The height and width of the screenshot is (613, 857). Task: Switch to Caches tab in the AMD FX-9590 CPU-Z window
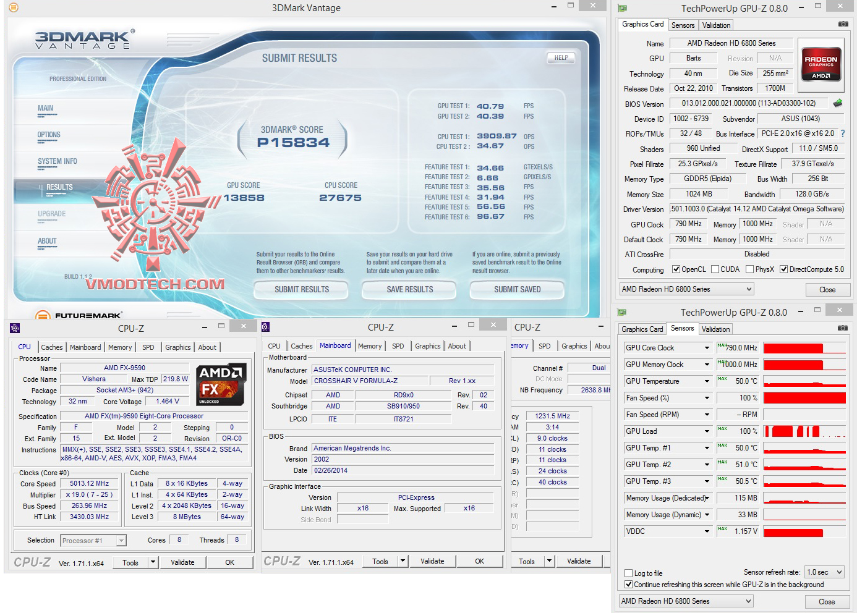tap(52, 347)
